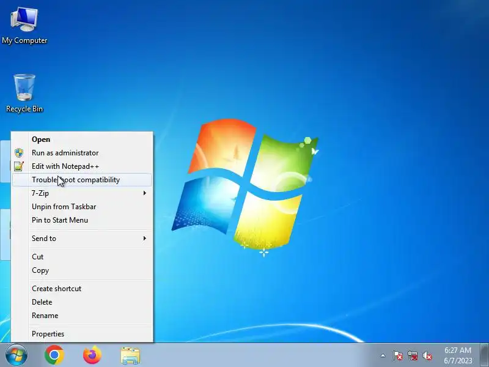This screenshot has height=367, width=489.
Task: Select Run as administrator
Action: tap(82, 153)
